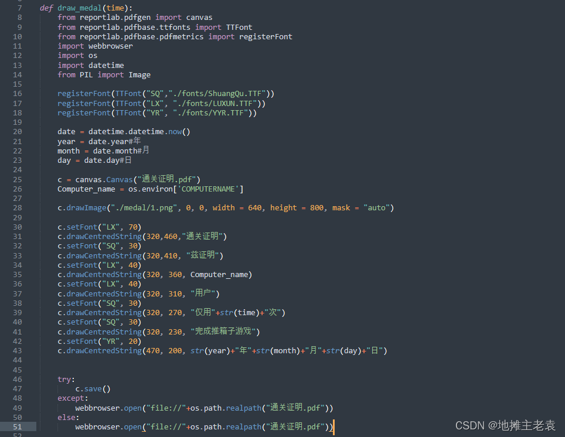The image size is (565, 437).
Task: Click the mask value "auto"
Action: coord(376,208)
